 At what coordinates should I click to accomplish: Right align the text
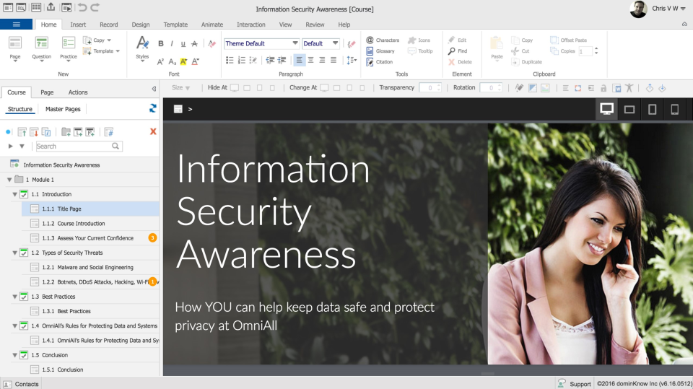322,60
